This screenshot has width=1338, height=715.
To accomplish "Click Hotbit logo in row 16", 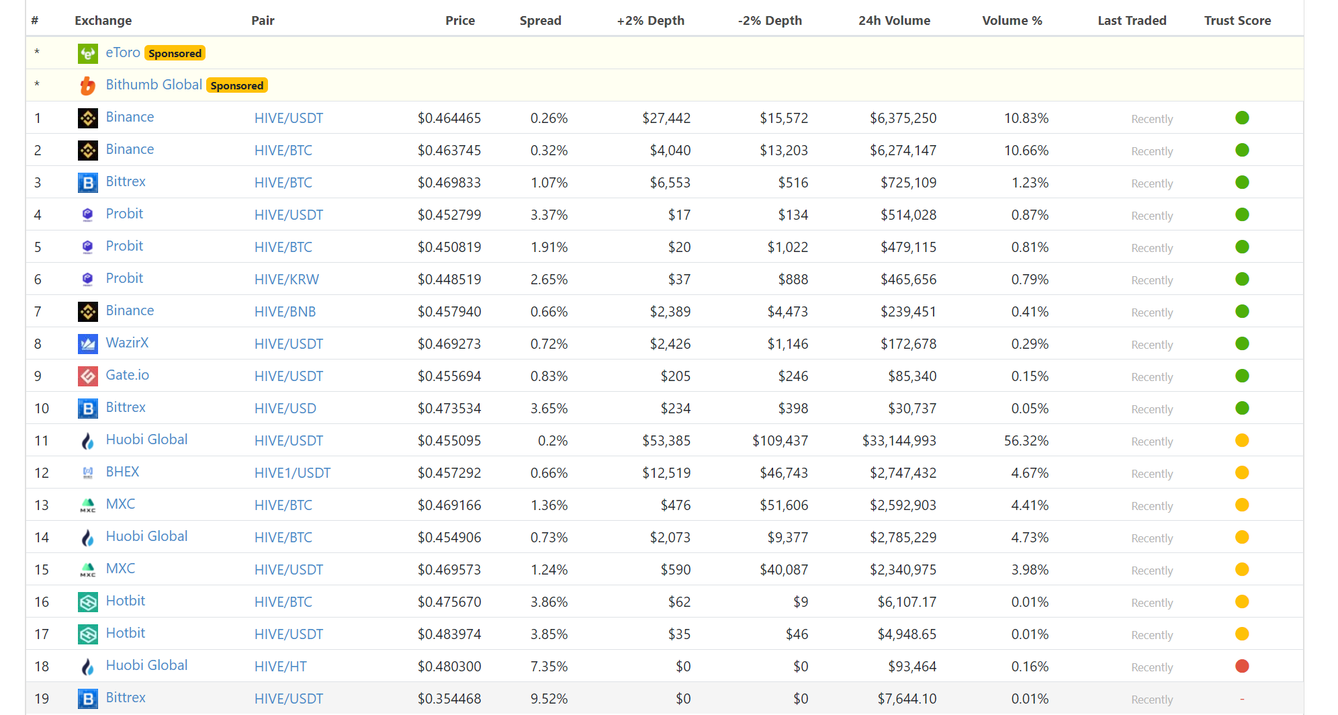I will [88, 602].
